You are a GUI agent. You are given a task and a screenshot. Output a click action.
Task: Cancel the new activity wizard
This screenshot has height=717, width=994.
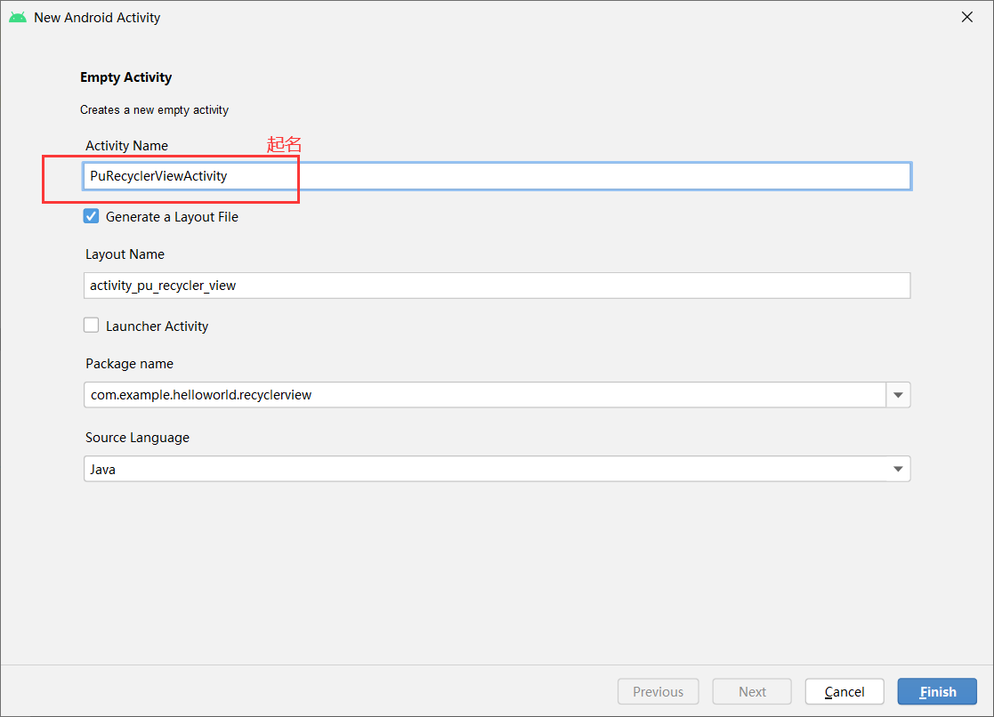[x=844, y=691]
